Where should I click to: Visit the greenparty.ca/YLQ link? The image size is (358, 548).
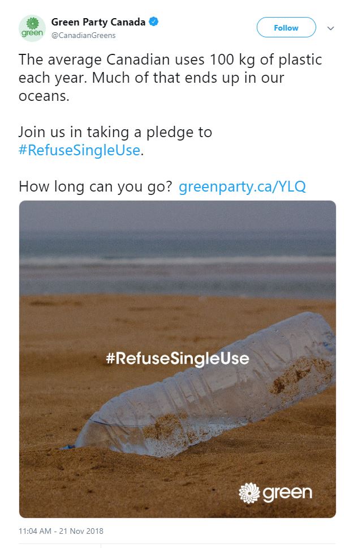(242, 186)
